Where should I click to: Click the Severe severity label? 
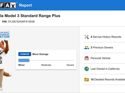[70, 65]
